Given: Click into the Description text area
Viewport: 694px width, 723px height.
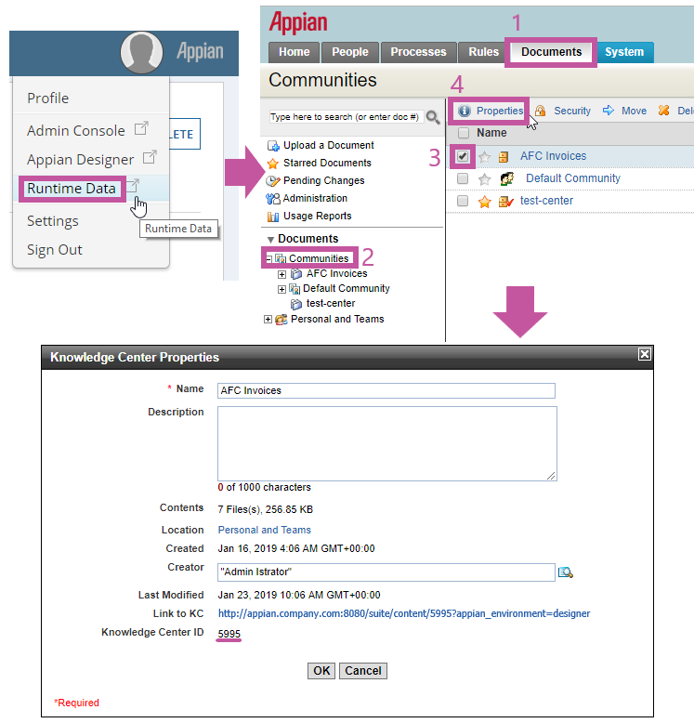Looking at the screenshot, I should [387, 443].
